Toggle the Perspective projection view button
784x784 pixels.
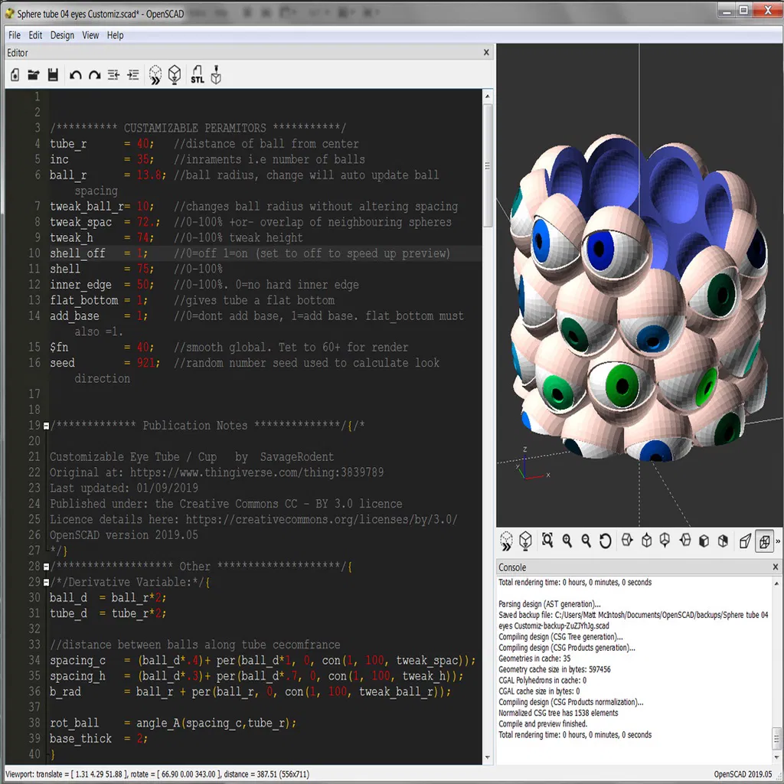pyautogui.click(x=745, y=541)
